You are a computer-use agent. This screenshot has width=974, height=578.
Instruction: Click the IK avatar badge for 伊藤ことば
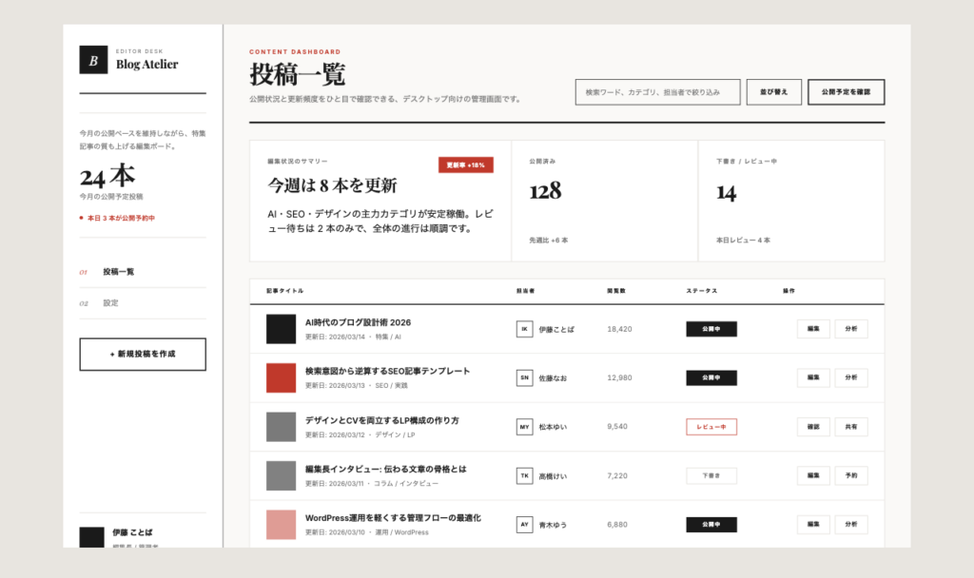click(524, 329)
